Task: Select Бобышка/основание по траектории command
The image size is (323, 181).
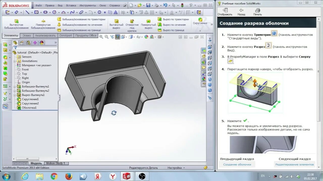Action: (81, 19)
